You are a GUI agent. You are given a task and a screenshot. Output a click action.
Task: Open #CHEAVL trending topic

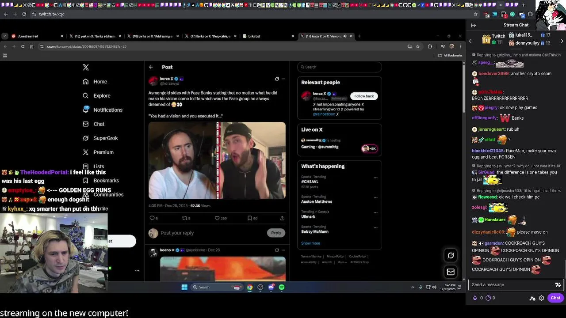pyautogui.click(x=310, y=182)
